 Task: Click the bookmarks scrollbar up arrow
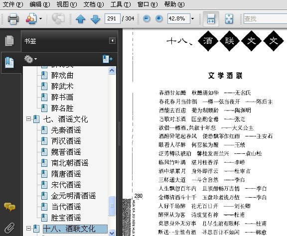click(112, 71)
